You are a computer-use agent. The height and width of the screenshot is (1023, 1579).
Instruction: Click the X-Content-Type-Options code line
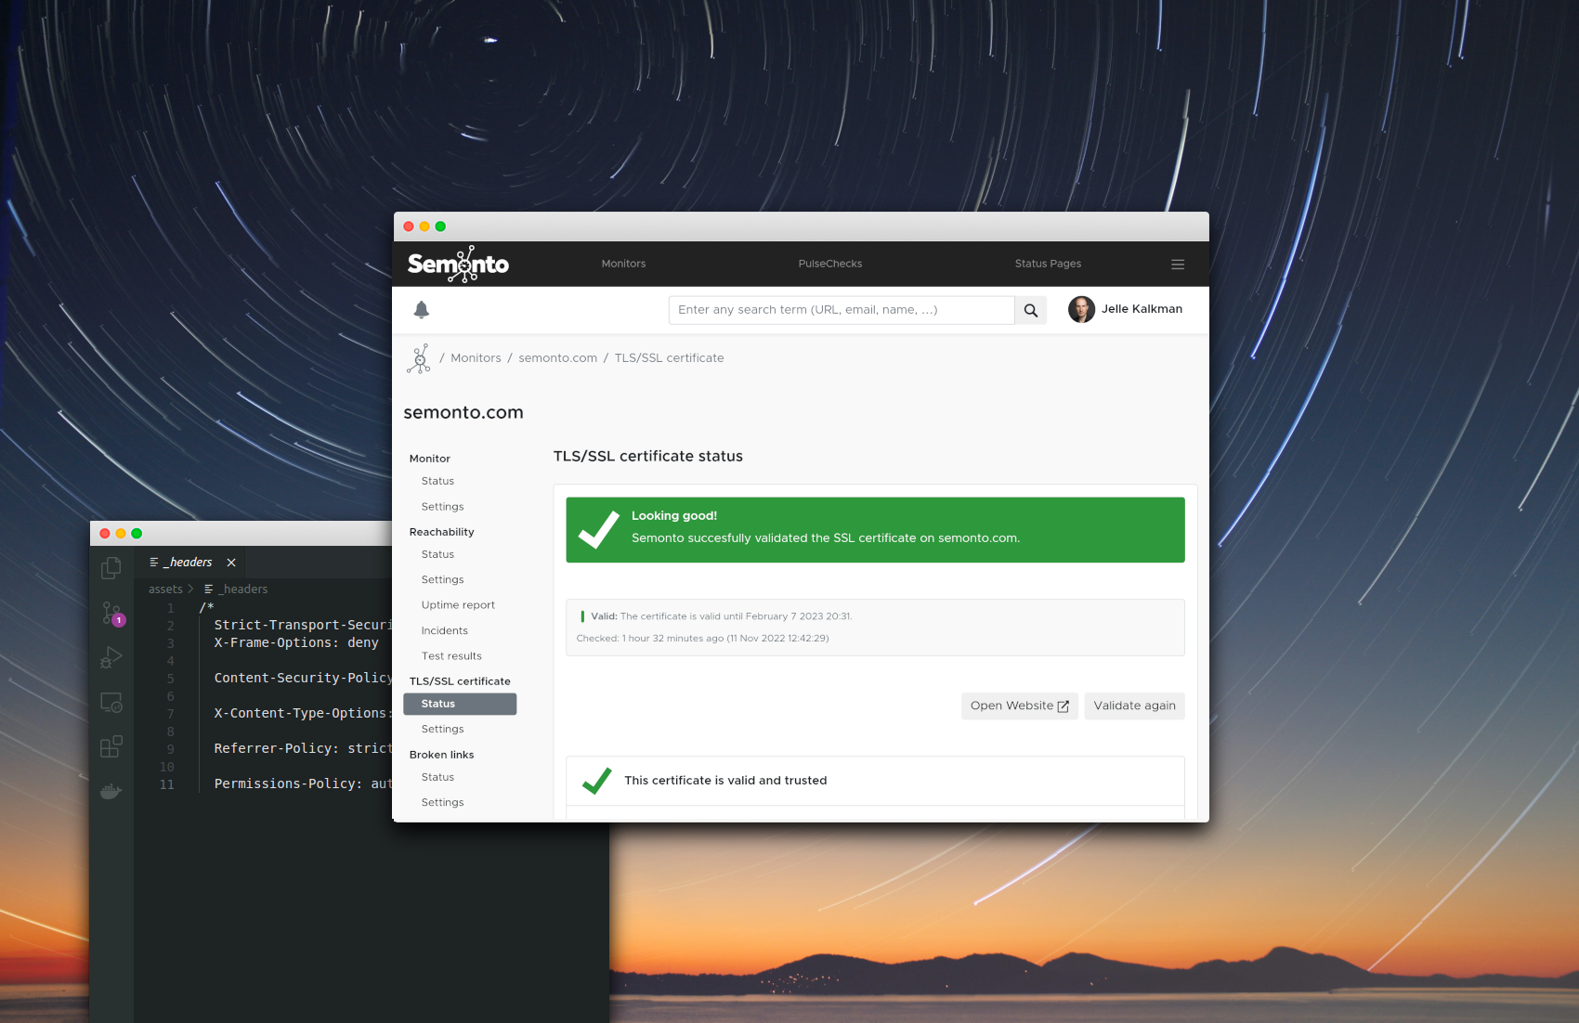tap(303, 714)
